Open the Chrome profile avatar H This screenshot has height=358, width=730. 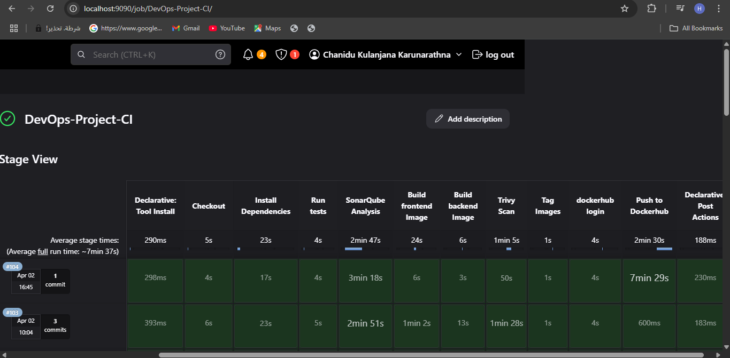pos(700,9)
